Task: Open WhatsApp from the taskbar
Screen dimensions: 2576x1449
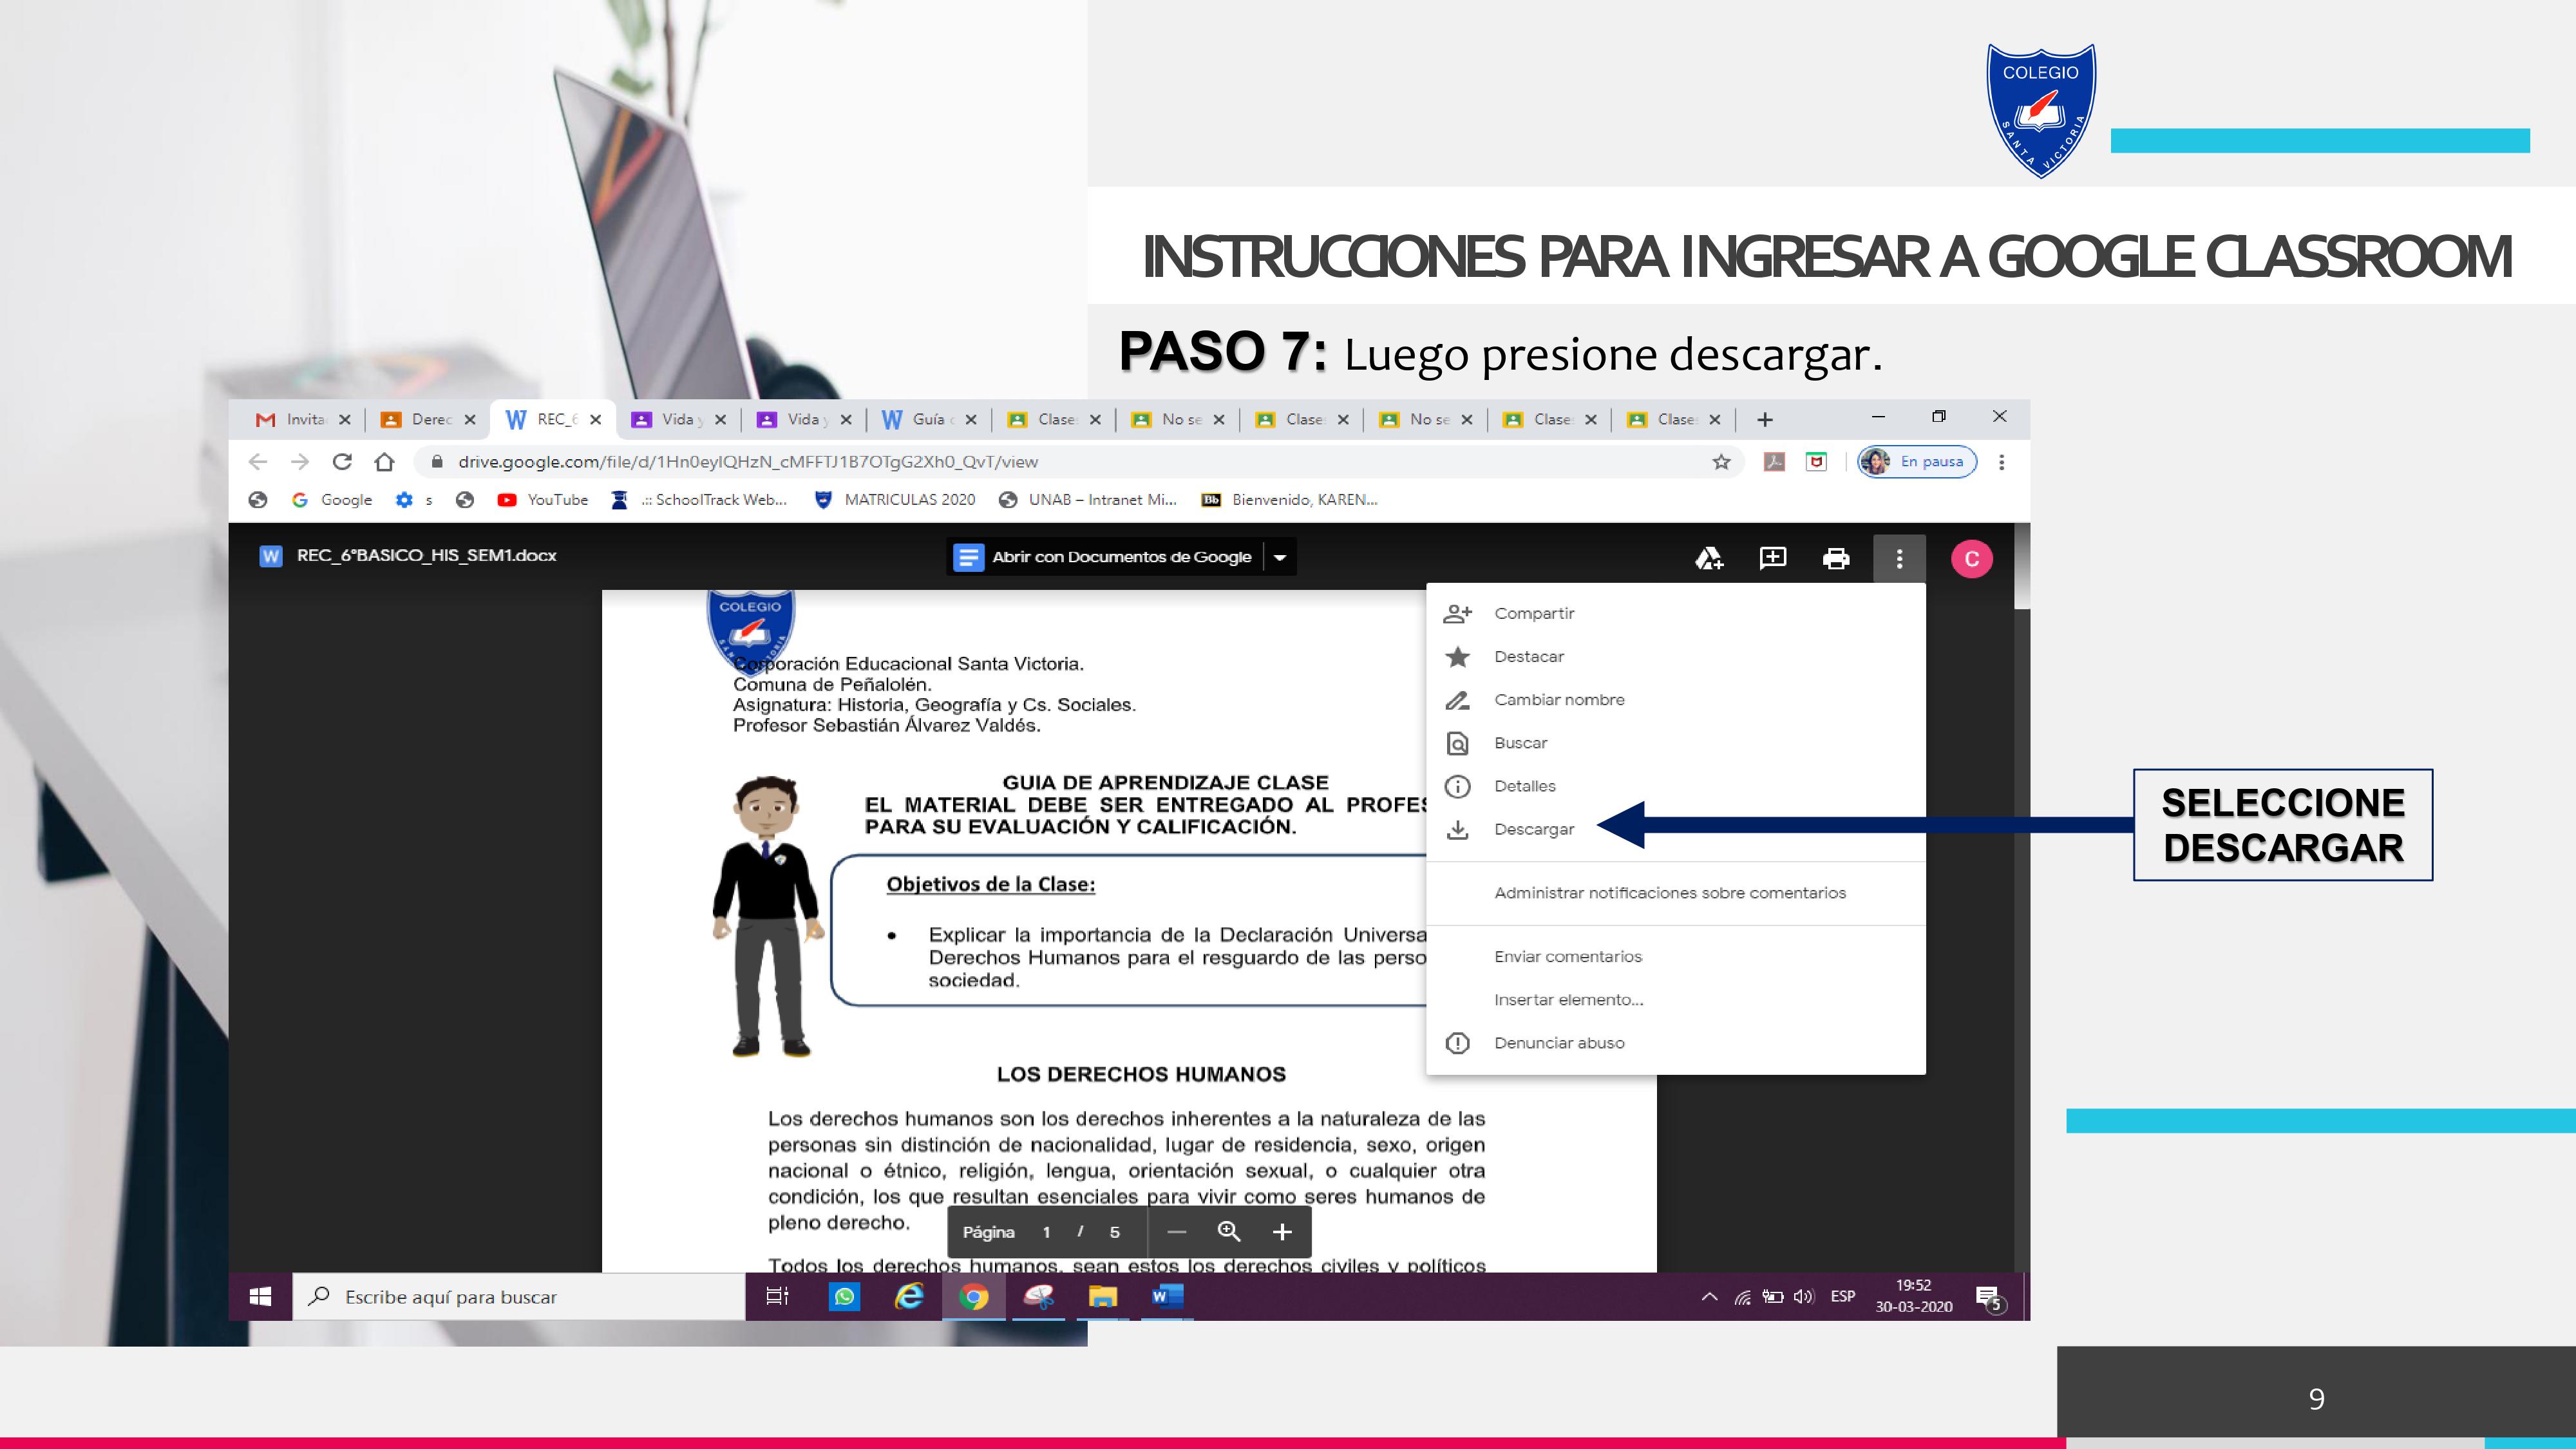Action: (x=844, y=1296)
